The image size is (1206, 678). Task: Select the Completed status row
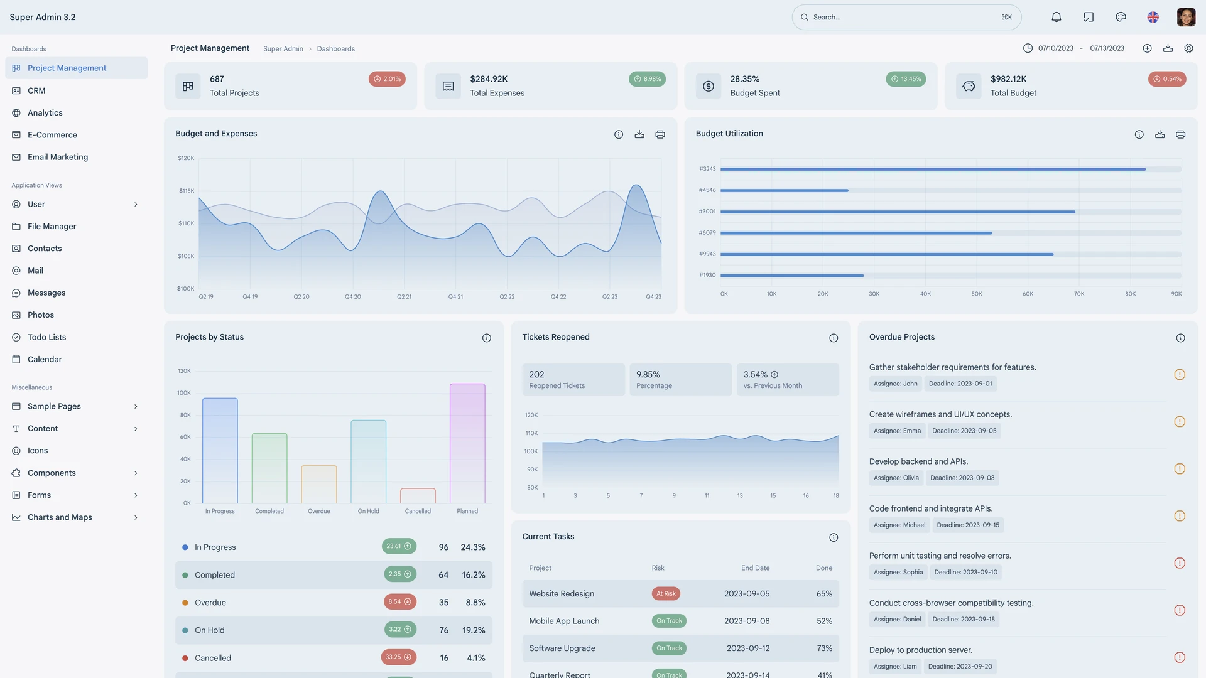tap(334, 575)
